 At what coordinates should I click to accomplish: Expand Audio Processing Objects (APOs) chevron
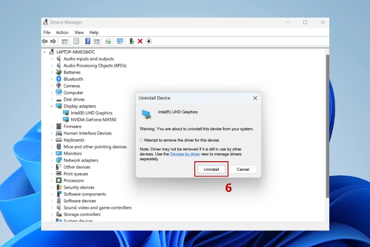coord(52,65)
